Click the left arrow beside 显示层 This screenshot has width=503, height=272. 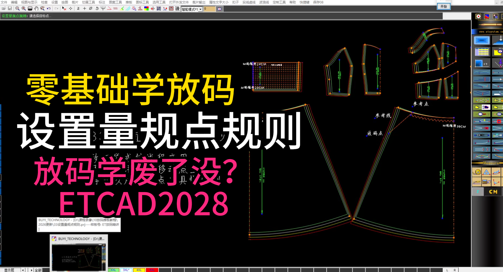[23, 270]
